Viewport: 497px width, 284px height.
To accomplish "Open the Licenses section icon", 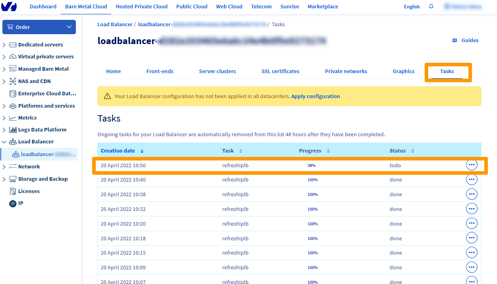I will [13, 191].
